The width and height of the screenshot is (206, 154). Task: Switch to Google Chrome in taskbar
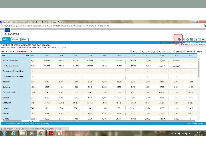[x=41, y=133]
